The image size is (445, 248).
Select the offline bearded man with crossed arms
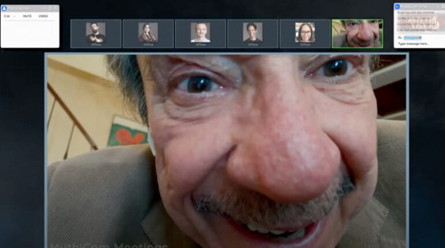pyautogui.click(x=96, y=34)
